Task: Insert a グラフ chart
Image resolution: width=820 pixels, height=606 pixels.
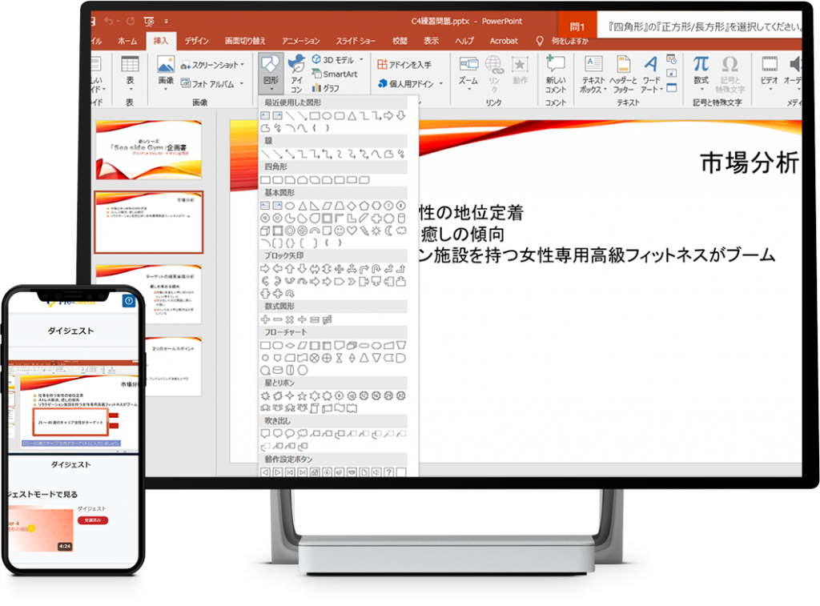Action: (325, 88)
